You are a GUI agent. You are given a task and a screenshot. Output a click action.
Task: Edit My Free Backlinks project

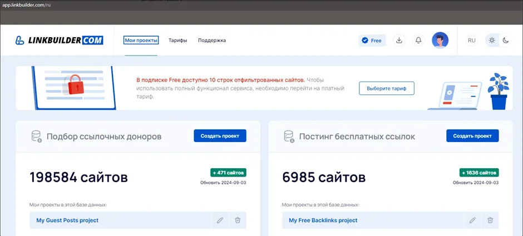[x=472, y=220]
